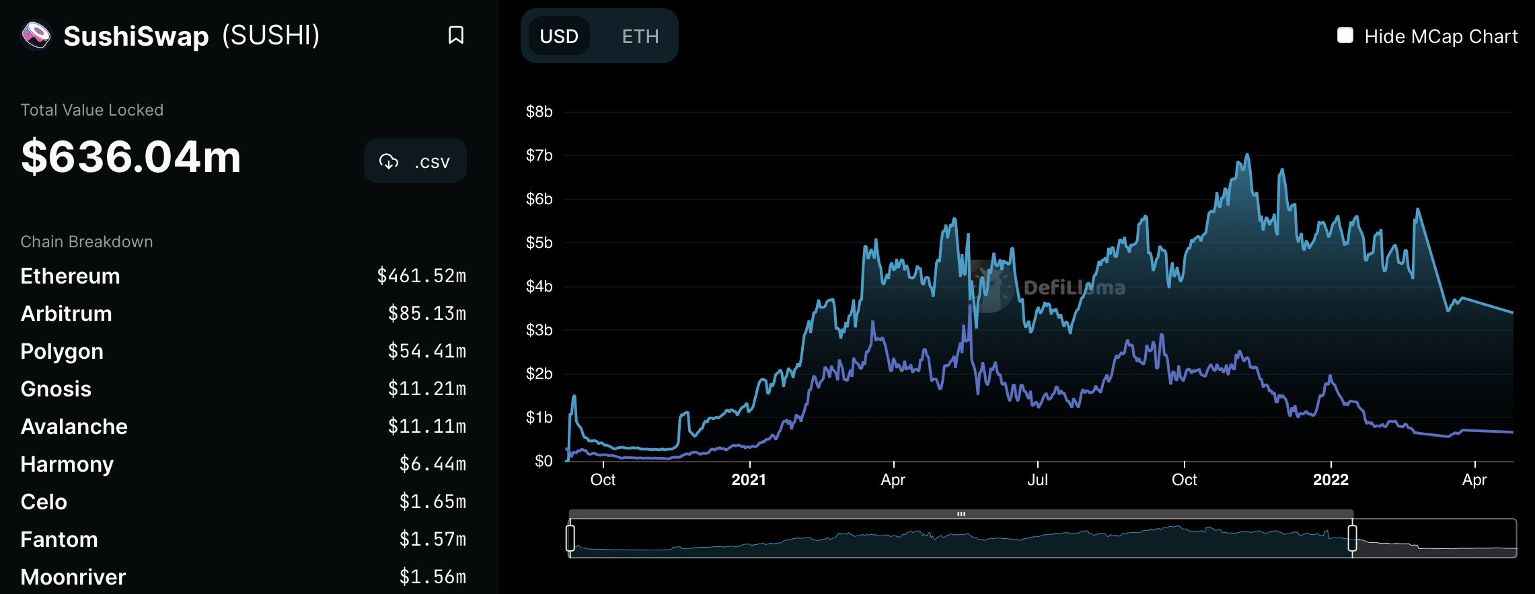The image size is (1535, 594).
Task: Select the Avalanche chain row
Action: (244, 427)
